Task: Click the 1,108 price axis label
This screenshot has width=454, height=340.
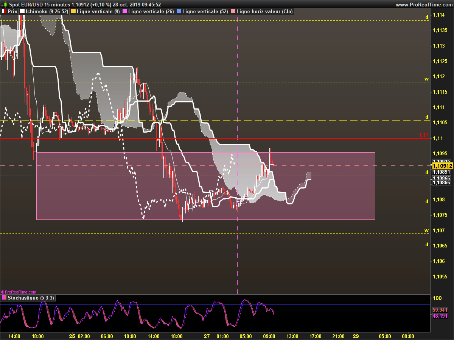Action: (x=439, y=199)
